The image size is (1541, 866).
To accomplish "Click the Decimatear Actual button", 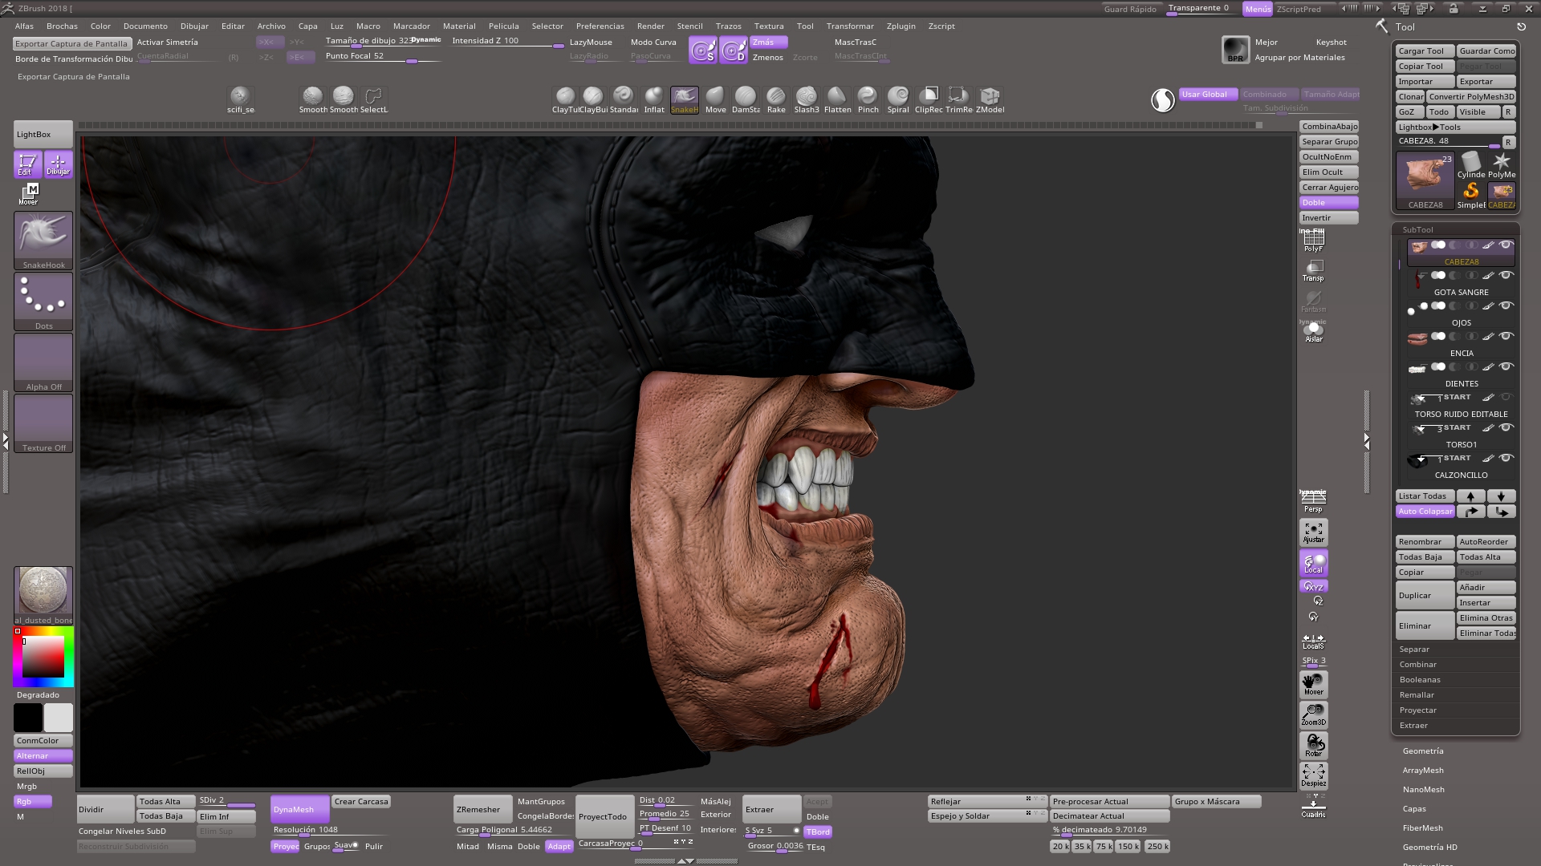I will tap(1109, 816).
